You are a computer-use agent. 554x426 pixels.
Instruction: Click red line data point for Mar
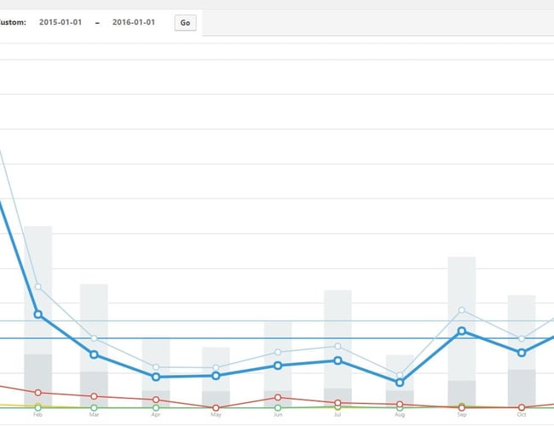tap(94, 396)
